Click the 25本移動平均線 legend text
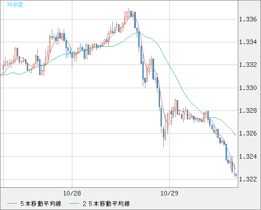 tap(106, 204)
